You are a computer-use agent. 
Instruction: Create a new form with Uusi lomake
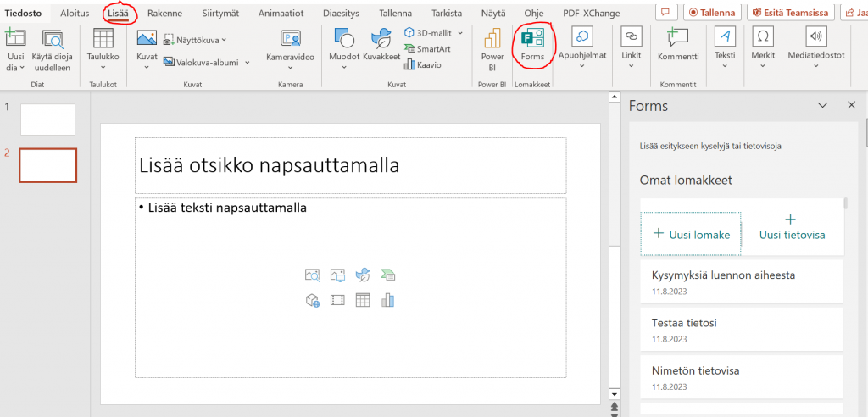coord(691,234)
